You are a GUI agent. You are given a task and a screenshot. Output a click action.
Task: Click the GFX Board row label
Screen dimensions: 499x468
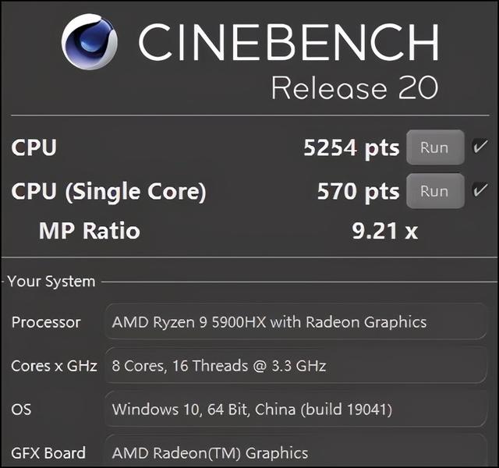click(x=48, y=452)
